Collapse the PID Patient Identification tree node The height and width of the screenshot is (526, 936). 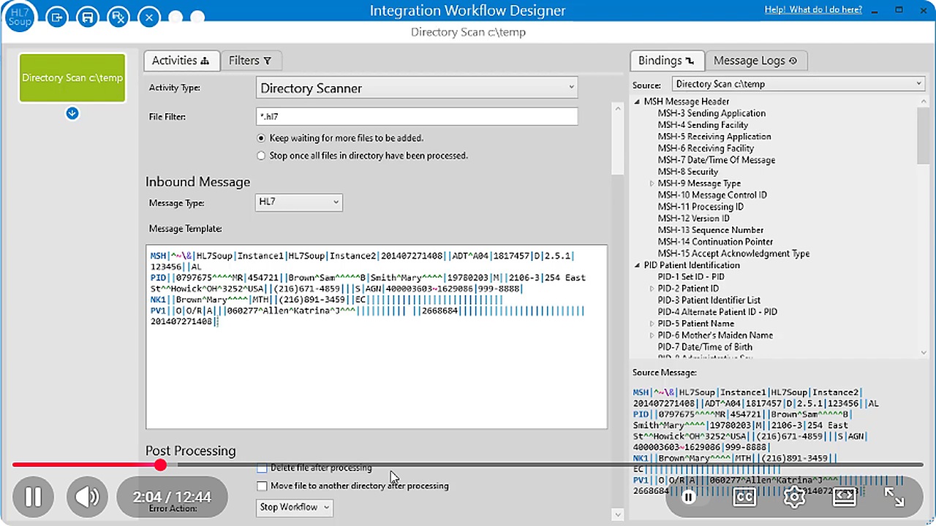pos(638,265)
